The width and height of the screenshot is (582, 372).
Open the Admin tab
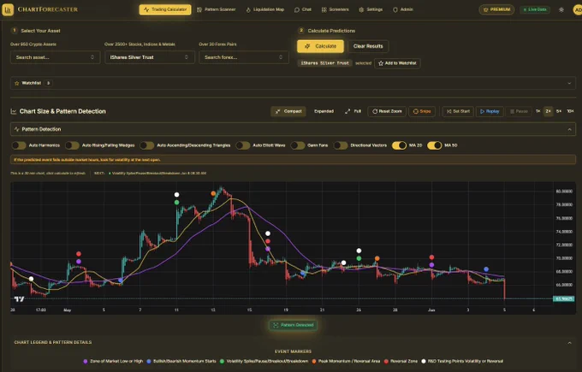coord(403,9)
